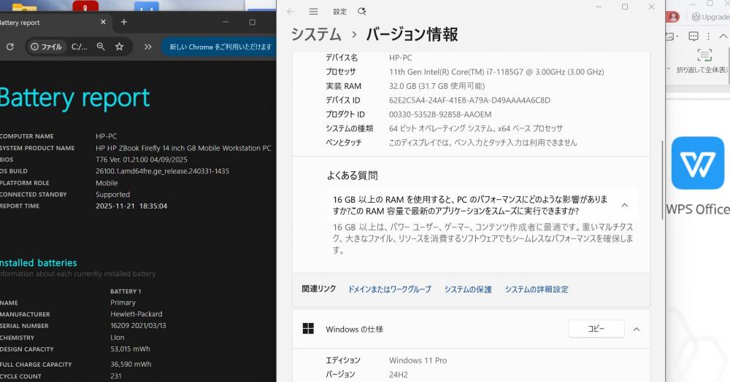
Task: Select the プロダクト ID value 00330-53528-92858-AAOEM
Action: 440,114
